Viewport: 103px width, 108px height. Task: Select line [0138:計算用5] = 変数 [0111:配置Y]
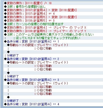[x=53, y=17]
